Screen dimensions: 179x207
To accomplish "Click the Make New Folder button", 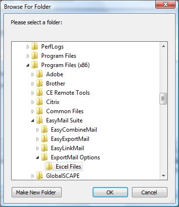I will point(36,192).
